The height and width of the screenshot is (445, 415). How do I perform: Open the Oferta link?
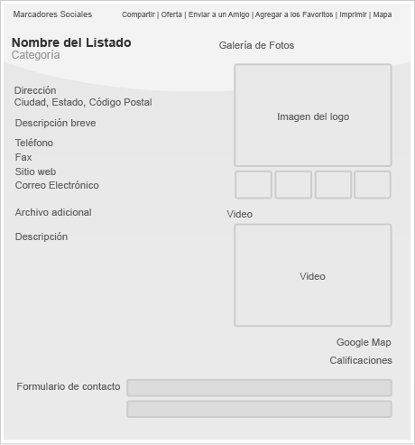pos(171,14)
